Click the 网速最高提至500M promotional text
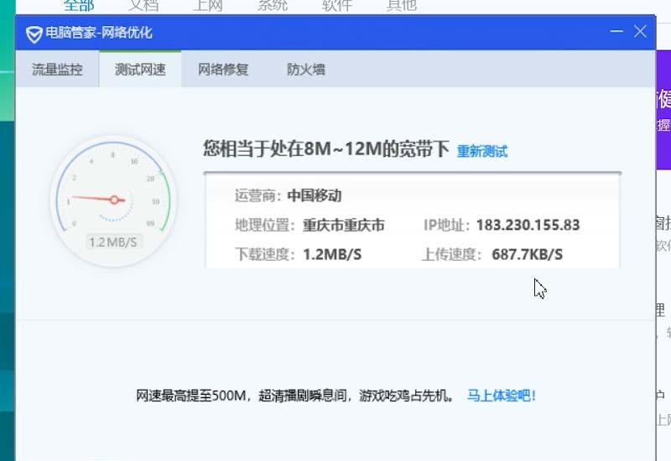671x461 pixels. 295,396
